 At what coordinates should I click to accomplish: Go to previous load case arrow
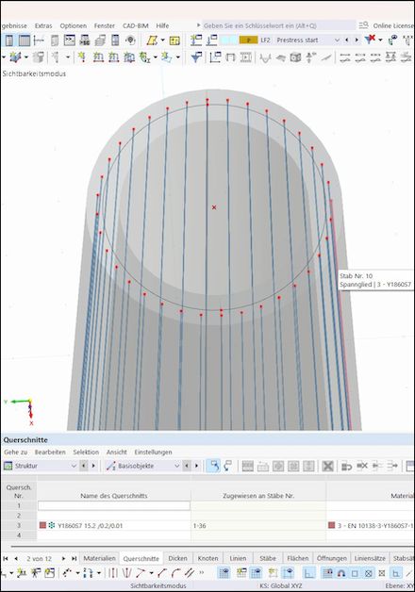click(x=347, y=40)
